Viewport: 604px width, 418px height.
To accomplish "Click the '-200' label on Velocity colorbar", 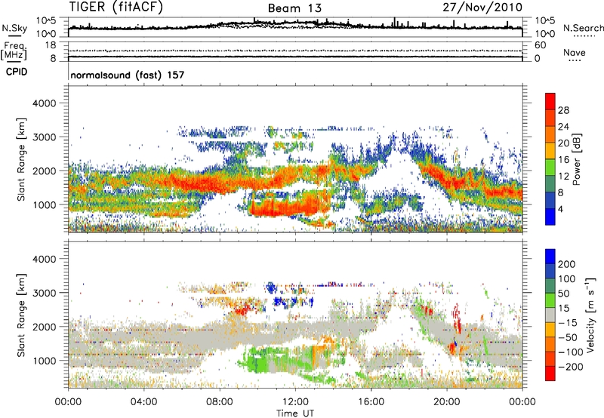I will click(x=571, y=367).
